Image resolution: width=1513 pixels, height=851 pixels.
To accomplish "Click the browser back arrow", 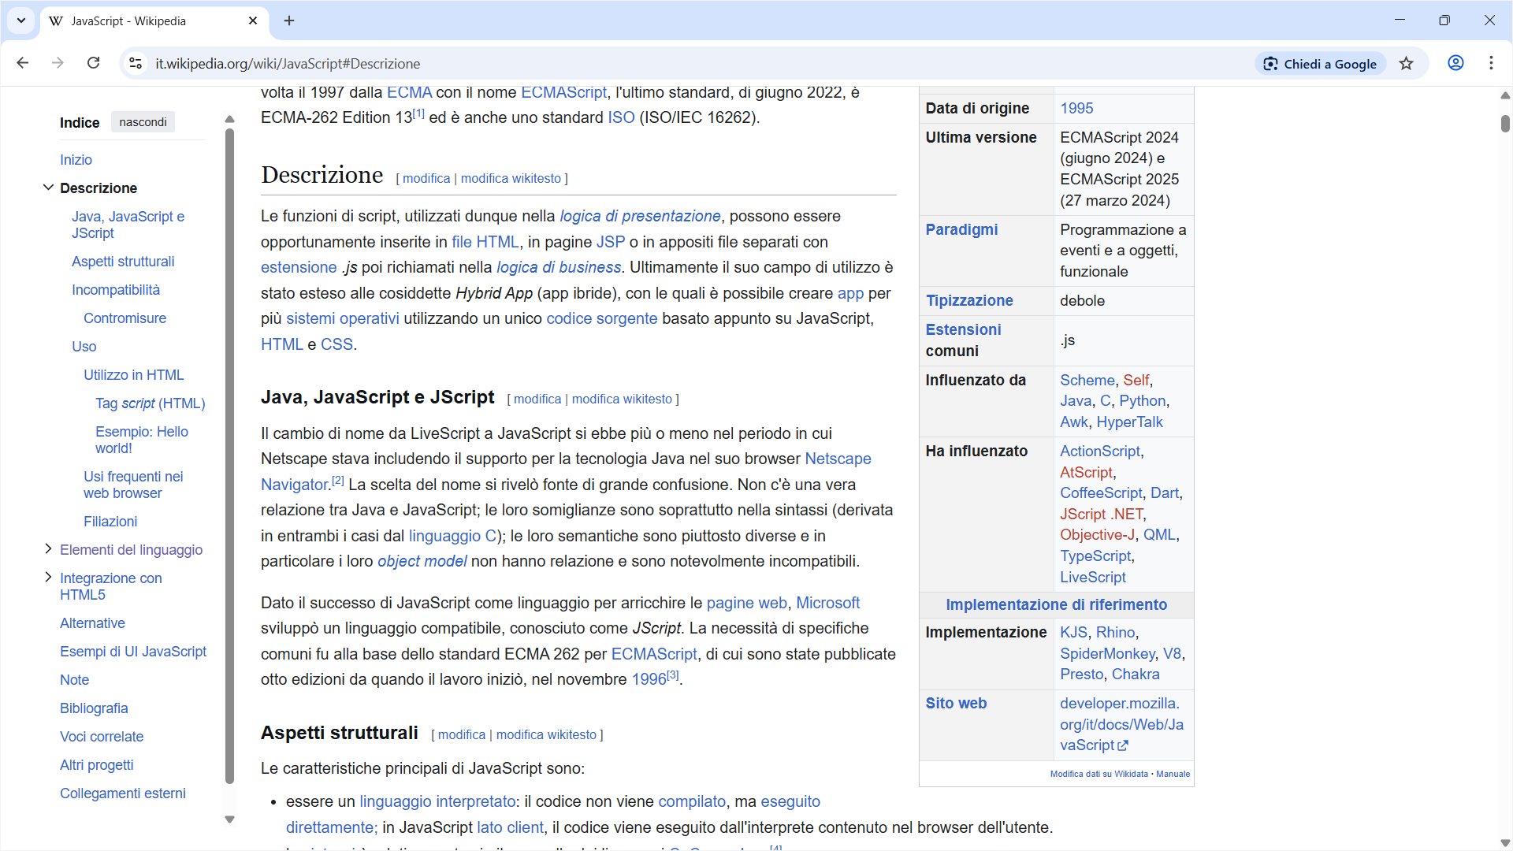I will pos(23,63).
